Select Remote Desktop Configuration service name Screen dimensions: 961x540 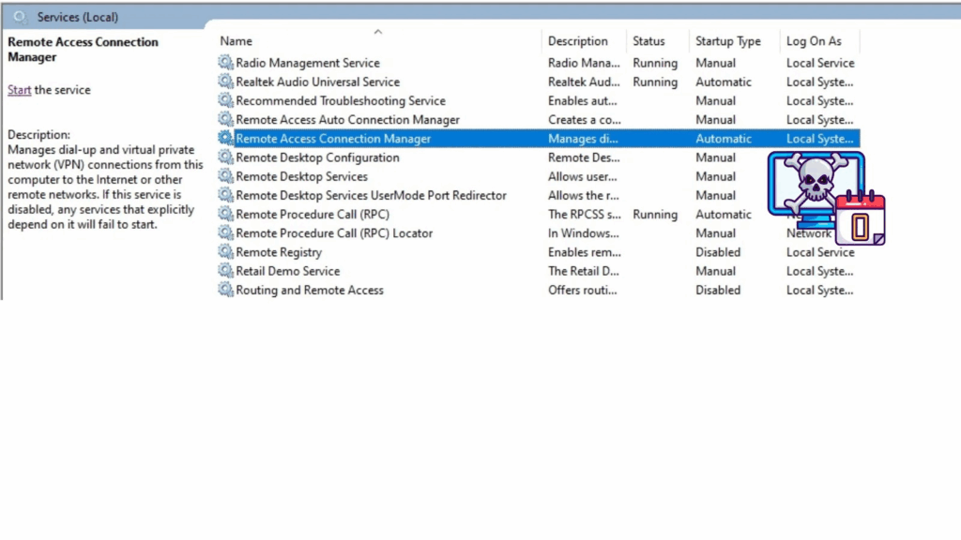pyautogui.click(x=317, y=157)
